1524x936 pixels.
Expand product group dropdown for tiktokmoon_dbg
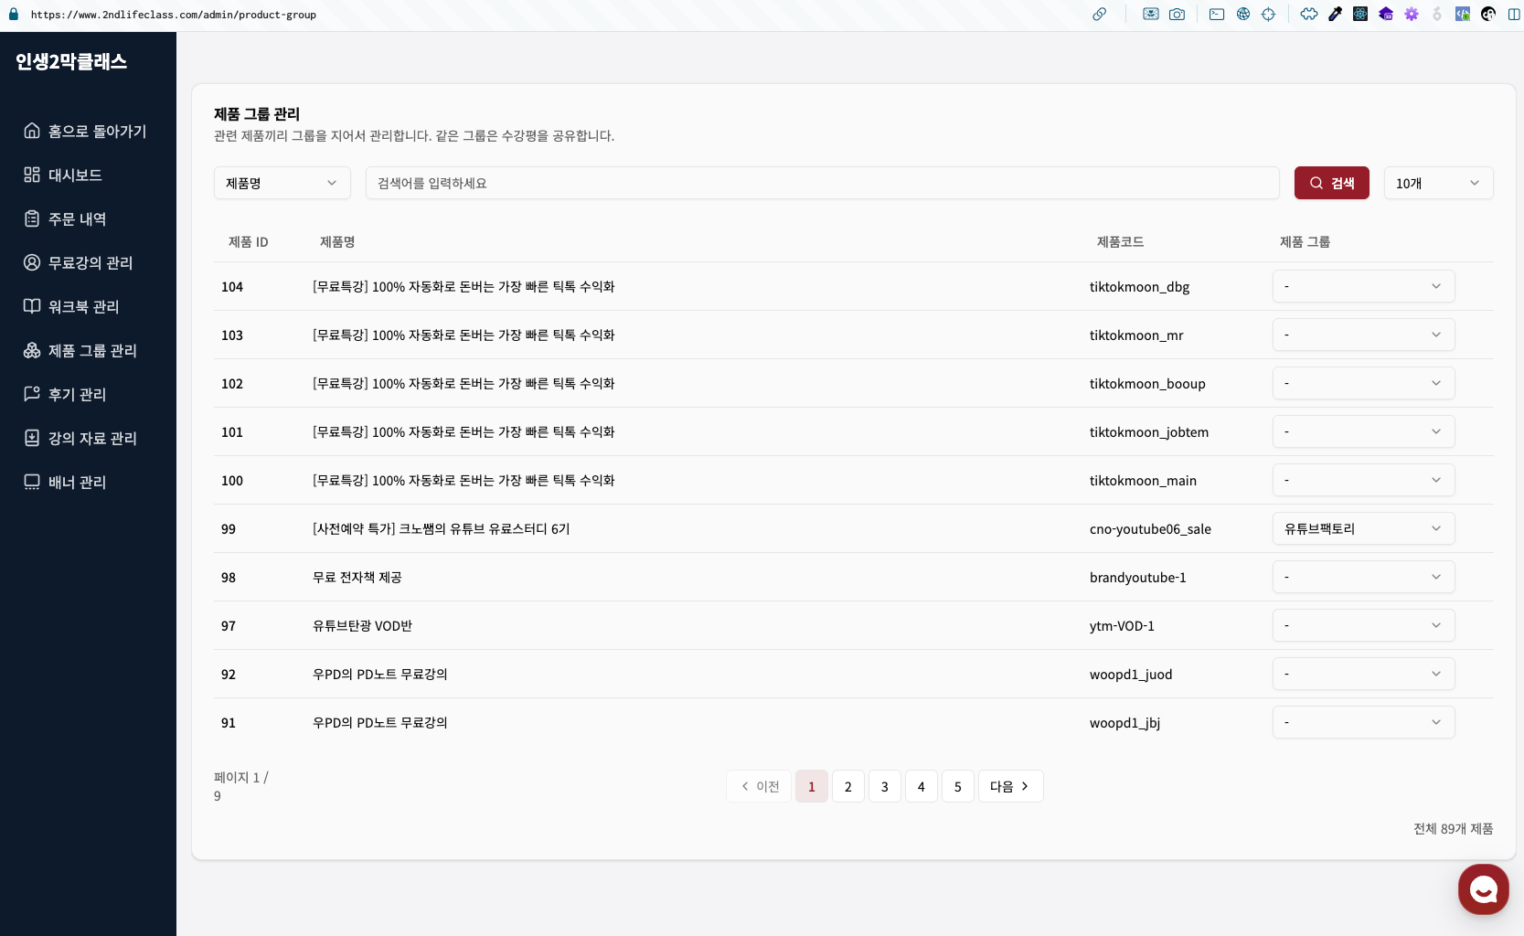(1362, 286)
